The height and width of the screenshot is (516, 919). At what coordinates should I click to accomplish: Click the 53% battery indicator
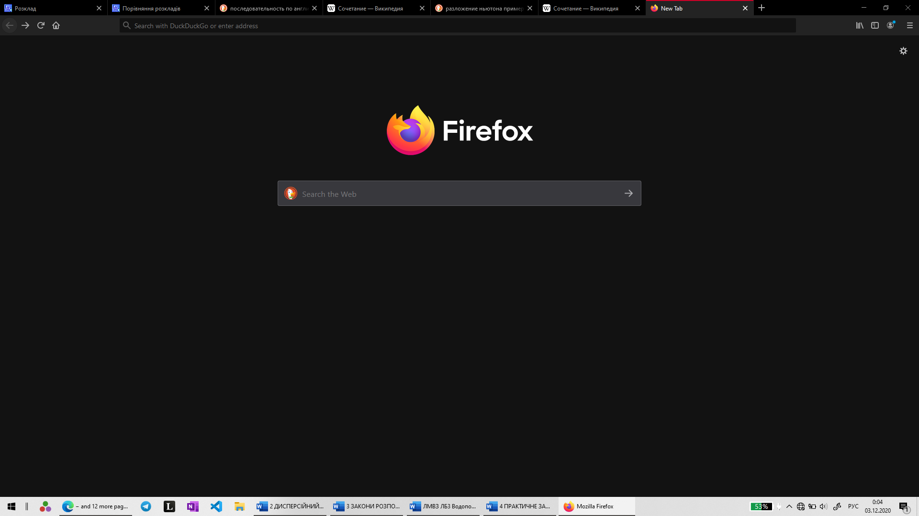[x=761, y=506]
